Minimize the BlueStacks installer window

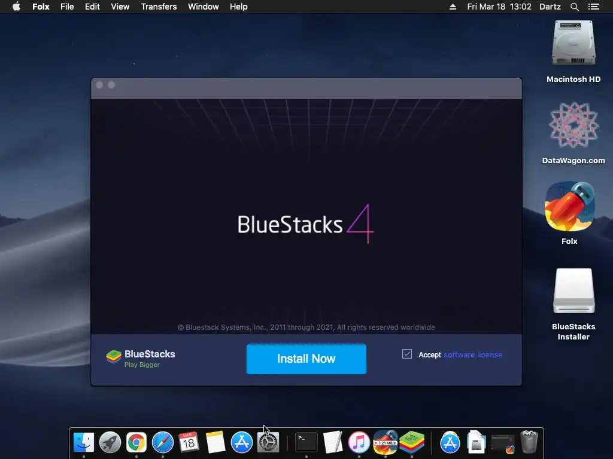111,85
